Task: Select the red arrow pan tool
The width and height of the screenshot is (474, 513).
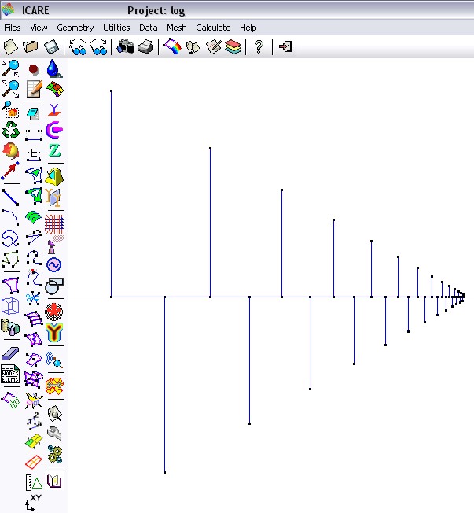Action: (10, 171)
